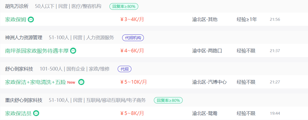This screenshot has width=308, height=120.
Task: View company 胡先万诊所
Action: click(x=17, y=7)
